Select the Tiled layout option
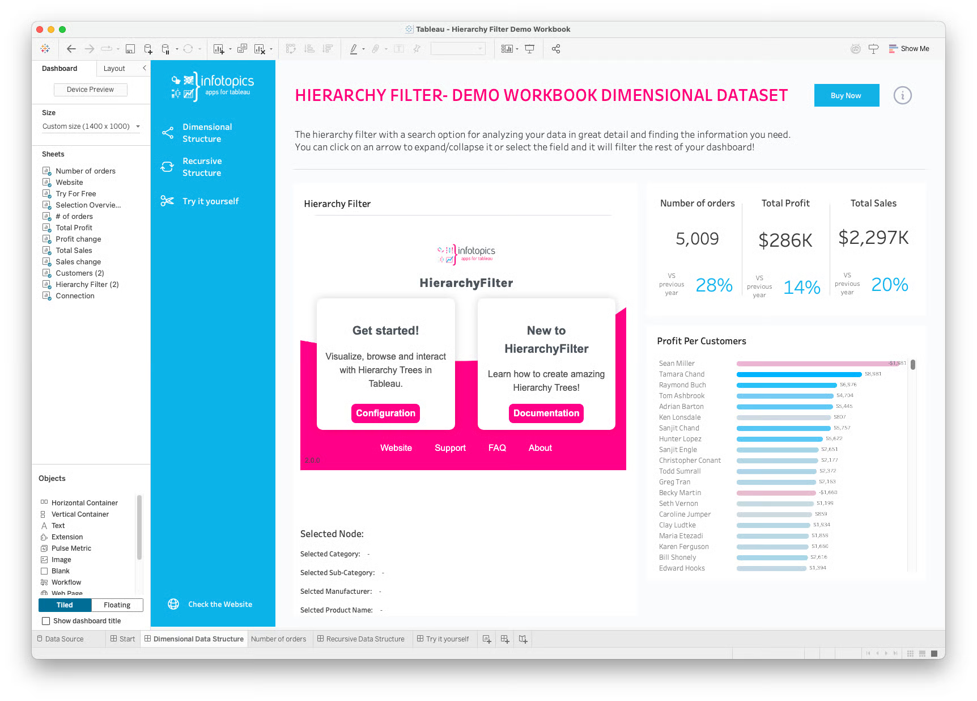Screen dimensions: 977x701 coord(65,605)
